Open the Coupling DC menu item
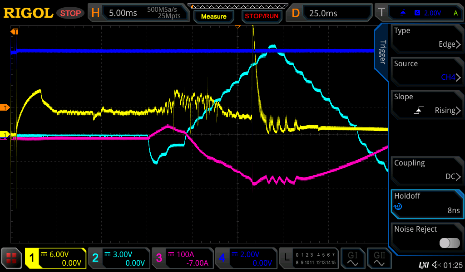Viewport: 465px width, 272px height. (x=427, y=170)
